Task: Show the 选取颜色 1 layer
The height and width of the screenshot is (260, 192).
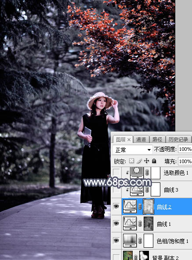Action: [x=116, y=172]
